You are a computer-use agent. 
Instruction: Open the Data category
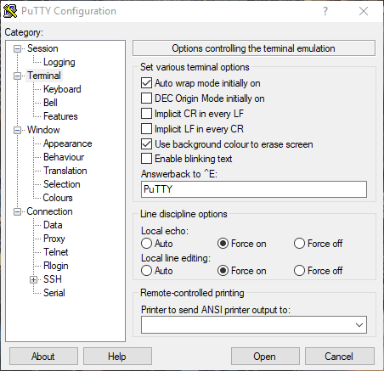(x=53, y=225)
